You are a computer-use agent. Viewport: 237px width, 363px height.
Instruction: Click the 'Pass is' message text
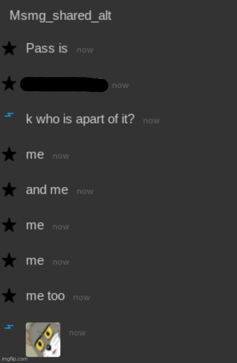47,48
